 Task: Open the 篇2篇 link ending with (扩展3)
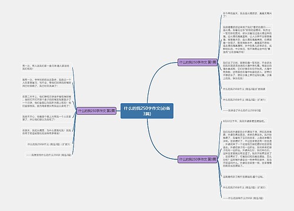tap(49, 144)
